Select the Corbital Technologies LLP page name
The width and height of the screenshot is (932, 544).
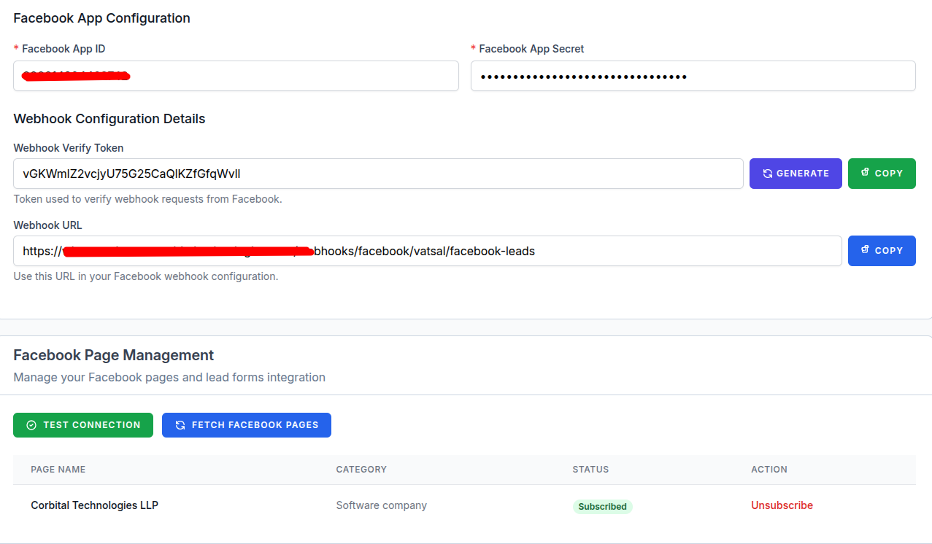point(94,505)
